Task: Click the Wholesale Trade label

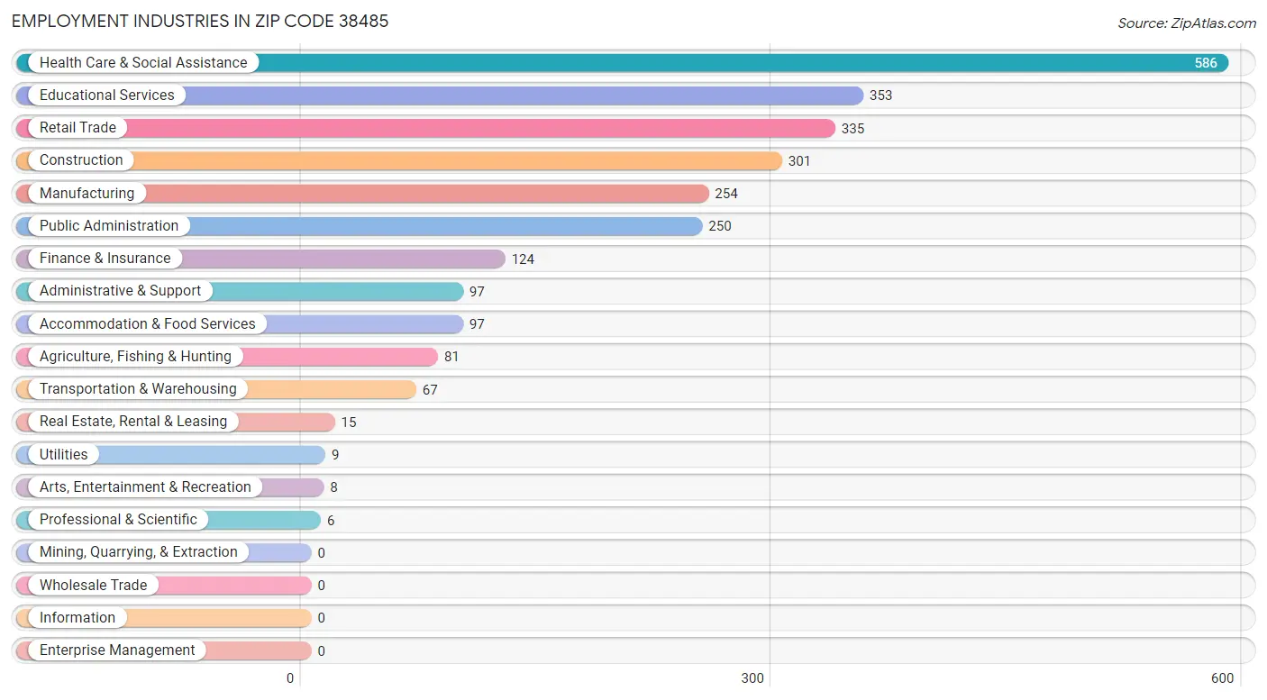Action: (93, 586)
